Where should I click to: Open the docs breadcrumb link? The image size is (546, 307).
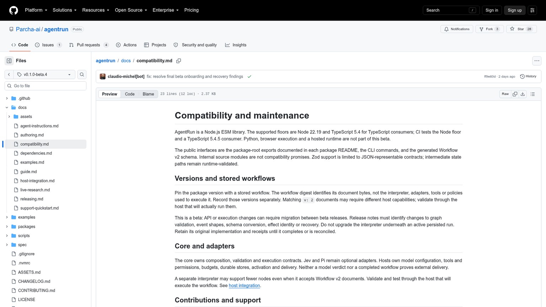[x=126, y=61]
